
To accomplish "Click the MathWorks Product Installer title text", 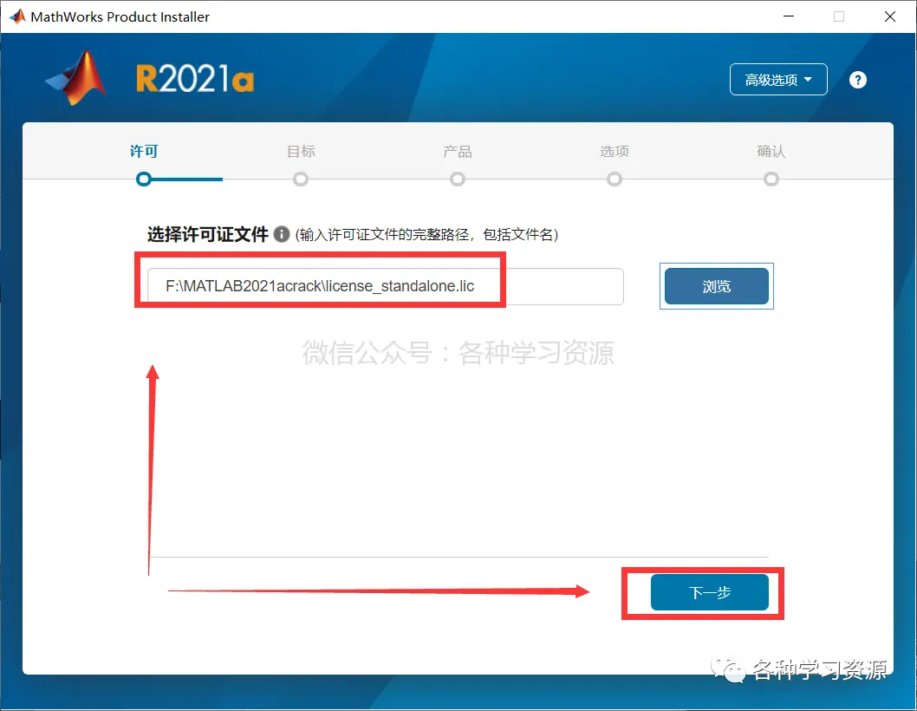I will point(120,17).
